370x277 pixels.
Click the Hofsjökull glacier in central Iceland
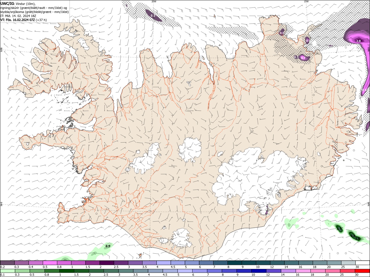(x=190, y=149)
